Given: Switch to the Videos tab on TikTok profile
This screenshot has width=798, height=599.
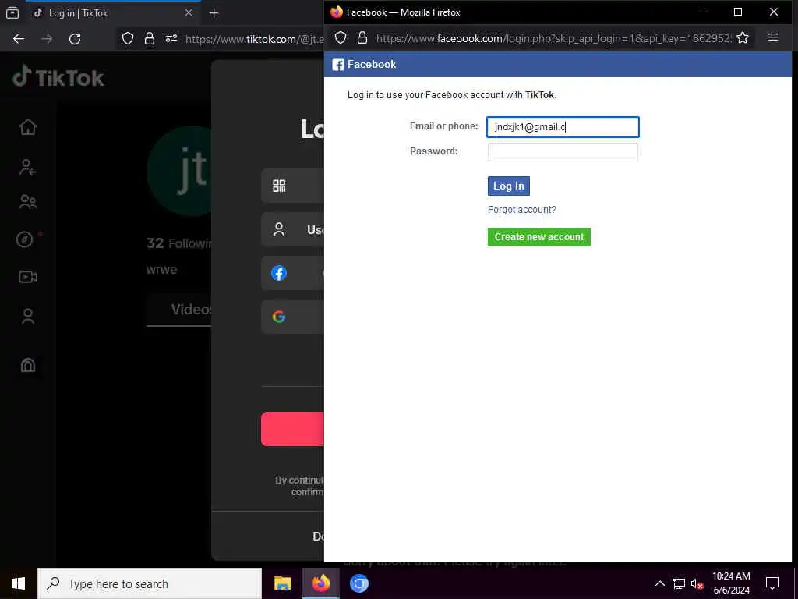Looking at the screenshot, I should 192,309.
